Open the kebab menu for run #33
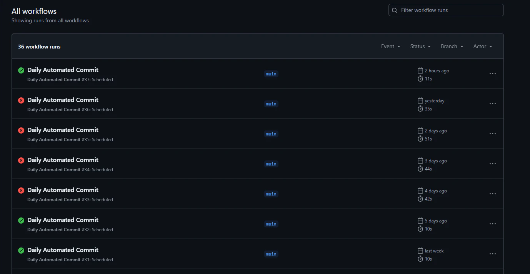 [493, 194]
